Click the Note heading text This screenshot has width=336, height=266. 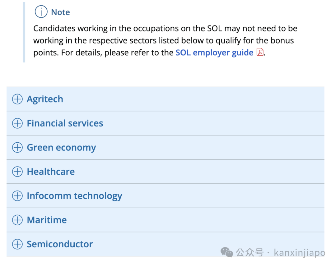click(60, 12)
